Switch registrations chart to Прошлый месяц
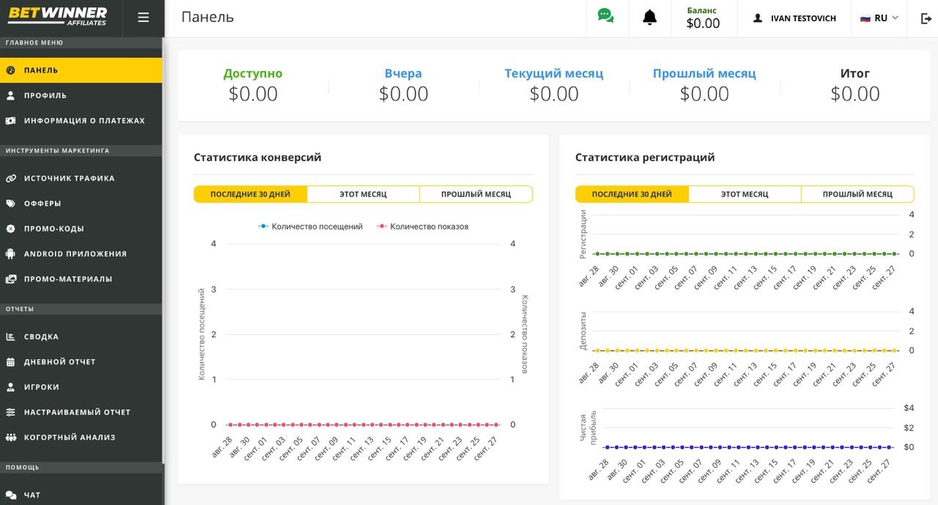The image size is (938, 505). click(x=857, y=194)
